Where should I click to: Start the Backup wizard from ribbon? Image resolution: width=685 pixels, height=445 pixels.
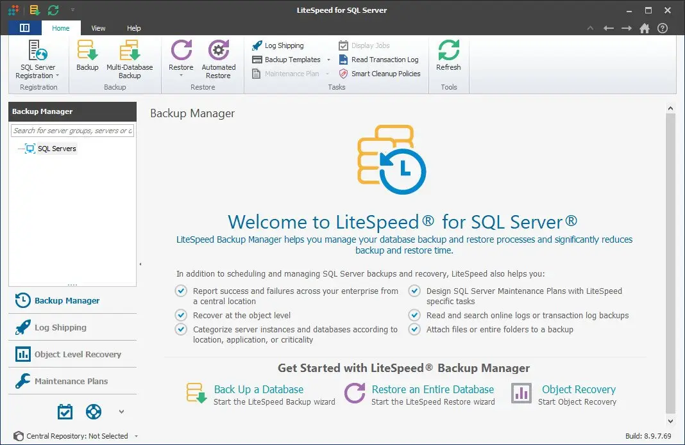[87, 56]
